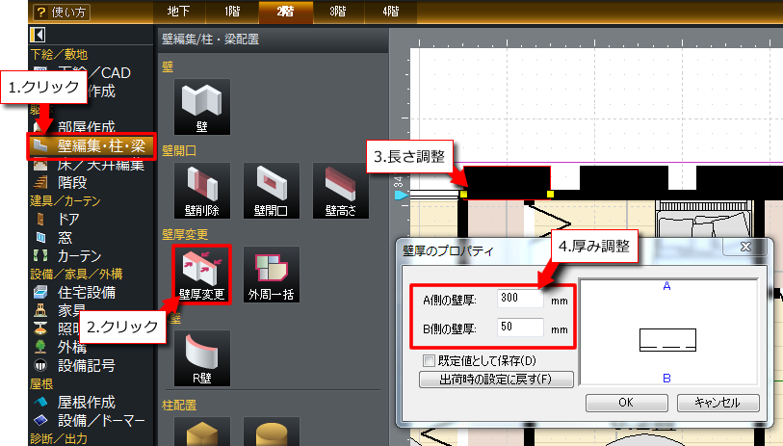Select the R壁 curved wall tool
Image resolution: width=783 pixels, height=446 pixels.
202,358
